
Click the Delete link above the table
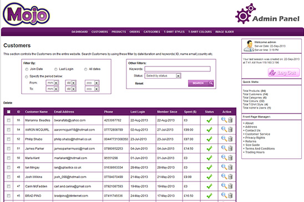pyautogui.click(x=8, y=103)
